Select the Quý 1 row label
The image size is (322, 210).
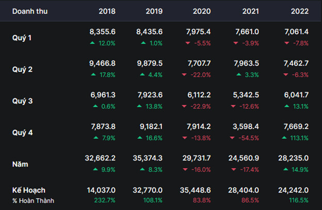pyautogui.click(x=23, y=37)
